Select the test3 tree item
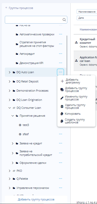97x204 pixels. click(x=26, y=125)
